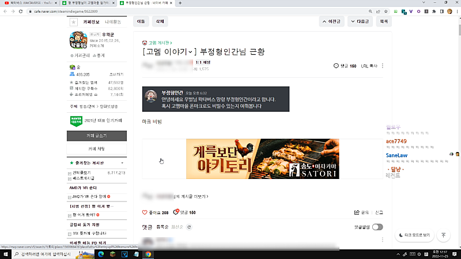Open a new browser tab

pos(180,3)
